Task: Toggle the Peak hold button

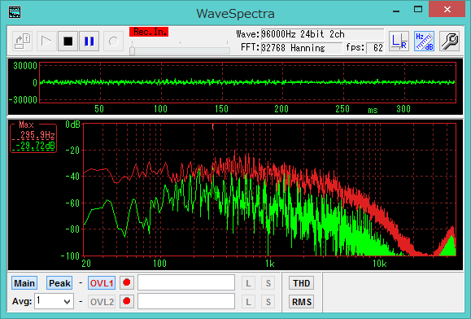Action: (x=59, y=283)
